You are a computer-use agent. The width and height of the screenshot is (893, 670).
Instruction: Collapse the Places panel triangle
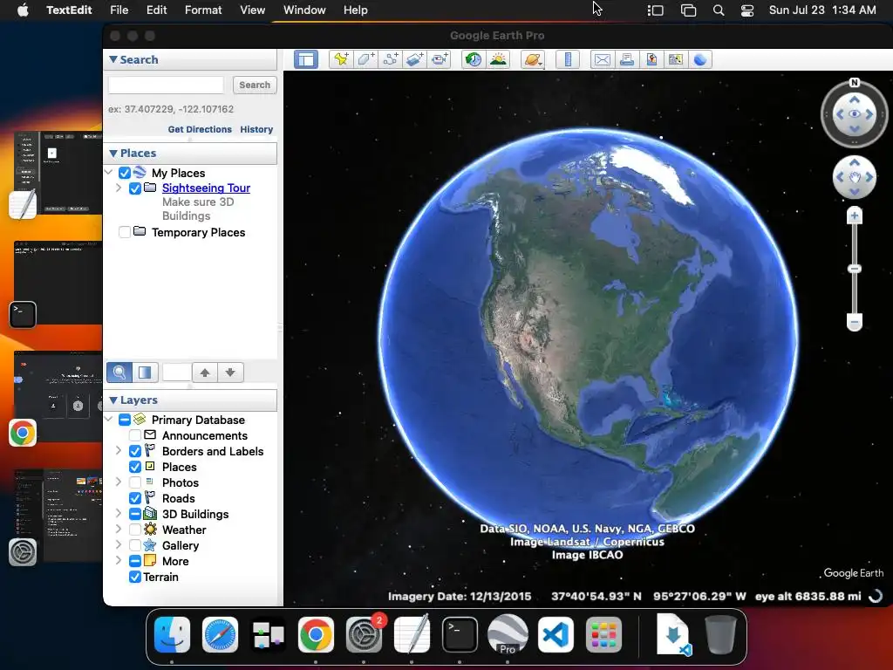pos(113,154)
